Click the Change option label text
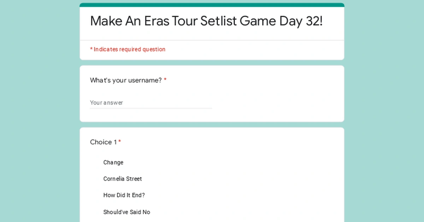 coord(113,162)
